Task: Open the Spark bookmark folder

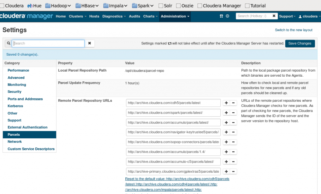Action: click(x=143, y=6)
